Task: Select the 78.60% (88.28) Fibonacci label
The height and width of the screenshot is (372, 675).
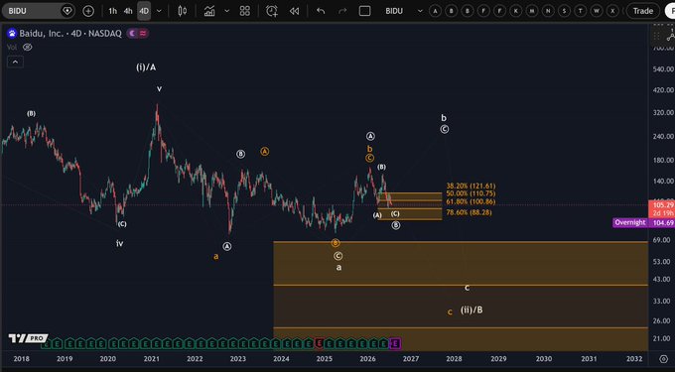Action: point(469,212)
